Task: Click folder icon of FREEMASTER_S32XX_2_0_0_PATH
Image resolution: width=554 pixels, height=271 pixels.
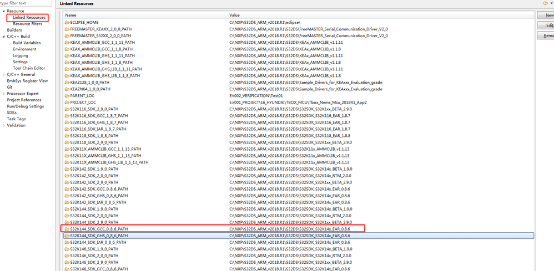Action: [x=67, y=35]
